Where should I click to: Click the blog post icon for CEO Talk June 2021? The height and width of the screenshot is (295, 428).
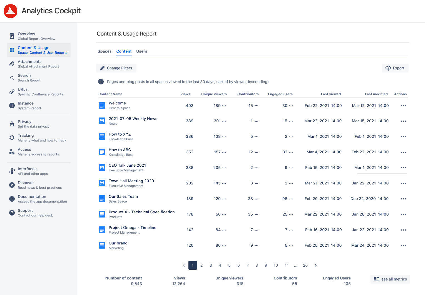pos(102,167)
